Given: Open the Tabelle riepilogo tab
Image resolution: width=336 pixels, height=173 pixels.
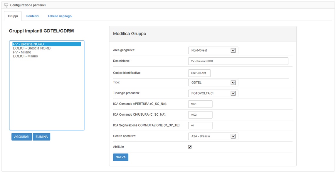Looking at the screenshot, I should 60,16.
